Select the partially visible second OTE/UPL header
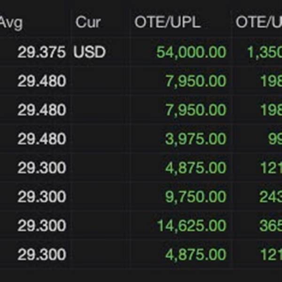 click(x=259, y=22)
